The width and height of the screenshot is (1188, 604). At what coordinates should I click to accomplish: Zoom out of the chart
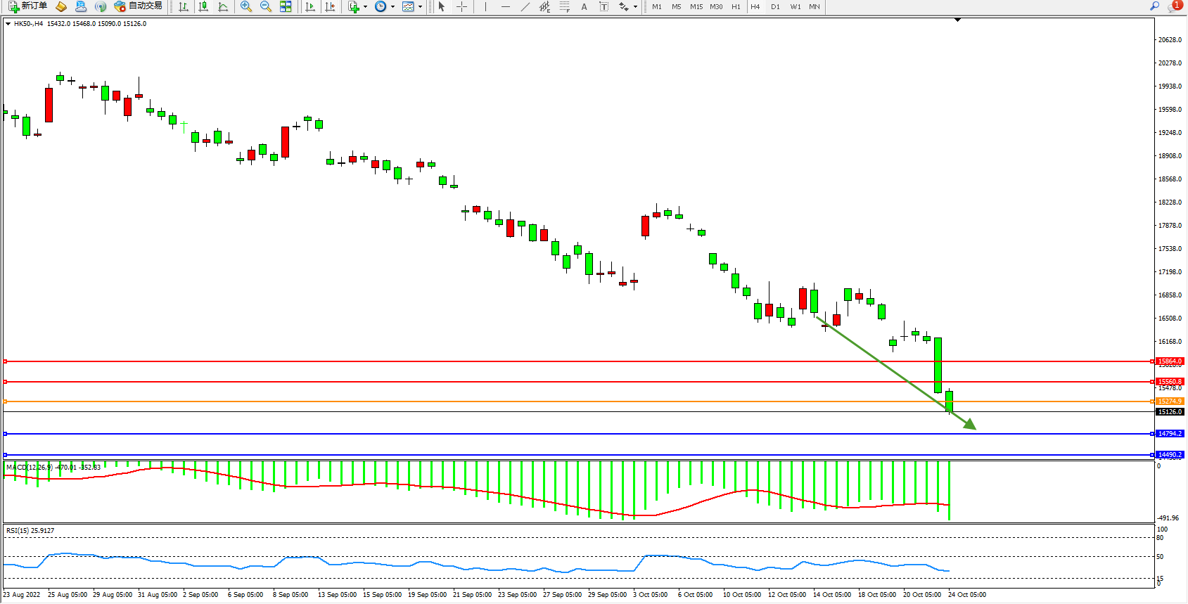266,6
